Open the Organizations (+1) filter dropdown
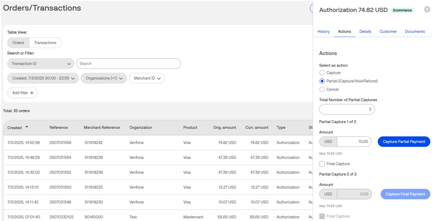This screenshot has height=221, width=432. (104, 78)
